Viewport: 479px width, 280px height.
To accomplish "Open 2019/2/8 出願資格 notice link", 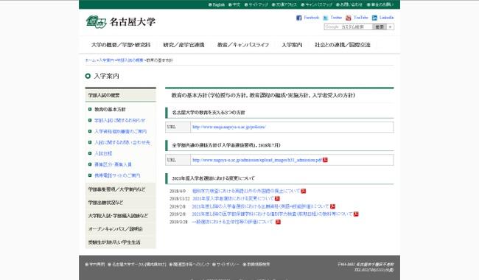I will (261, 206).
